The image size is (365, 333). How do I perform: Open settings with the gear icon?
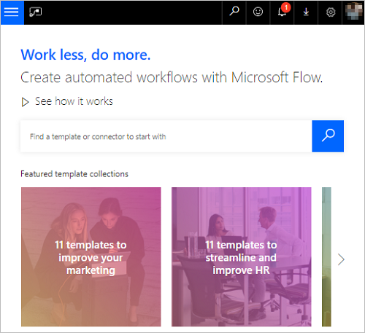click(x=330, y=12)
